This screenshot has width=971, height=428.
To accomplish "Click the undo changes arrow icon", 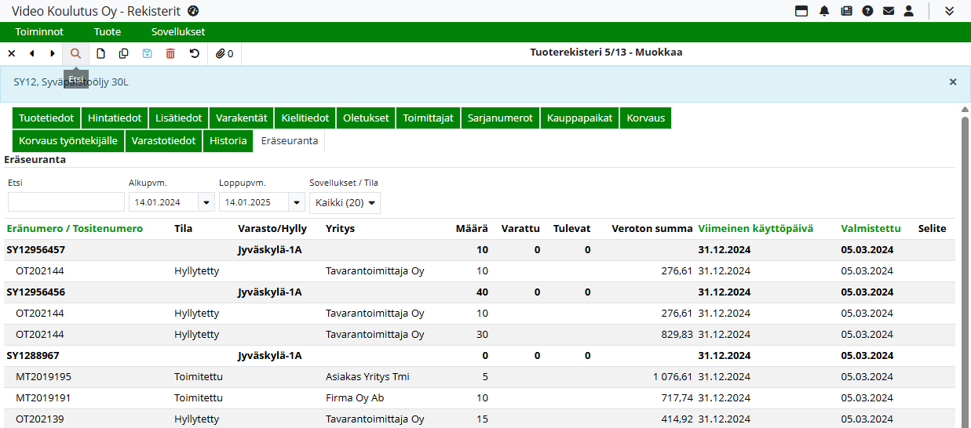I will [195, 53].
